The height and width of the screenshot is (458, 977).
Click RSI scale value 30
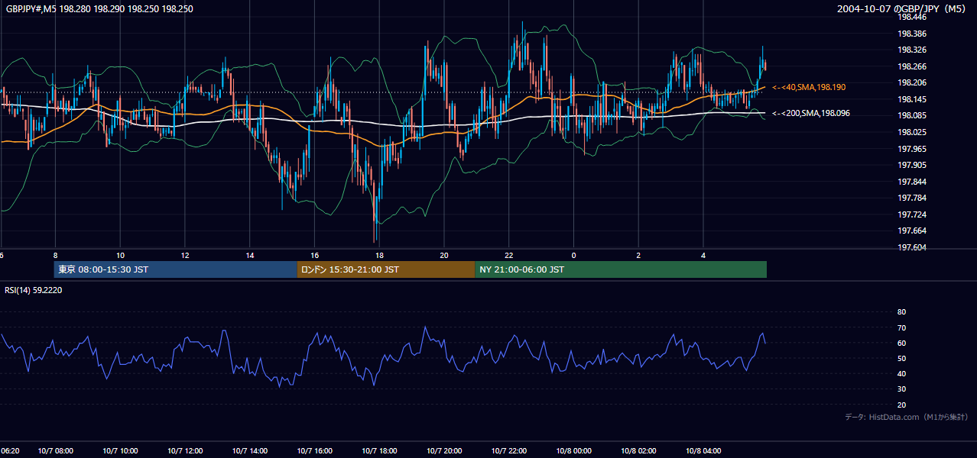click(901, 389)
